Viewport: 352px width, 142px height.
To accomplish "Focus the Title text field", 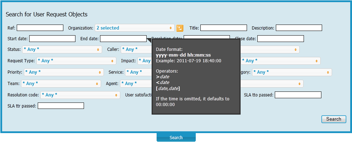I will [224, 28].
